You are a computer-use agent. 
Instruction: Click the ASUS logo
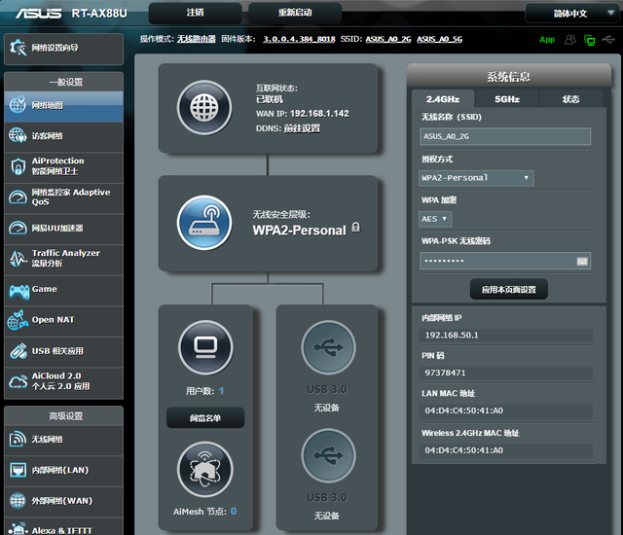tap(39, 14)
